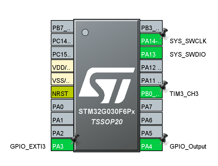218x166 pixels.
Task: Select the green PA14 pin
Action: [x=151, y=40]
